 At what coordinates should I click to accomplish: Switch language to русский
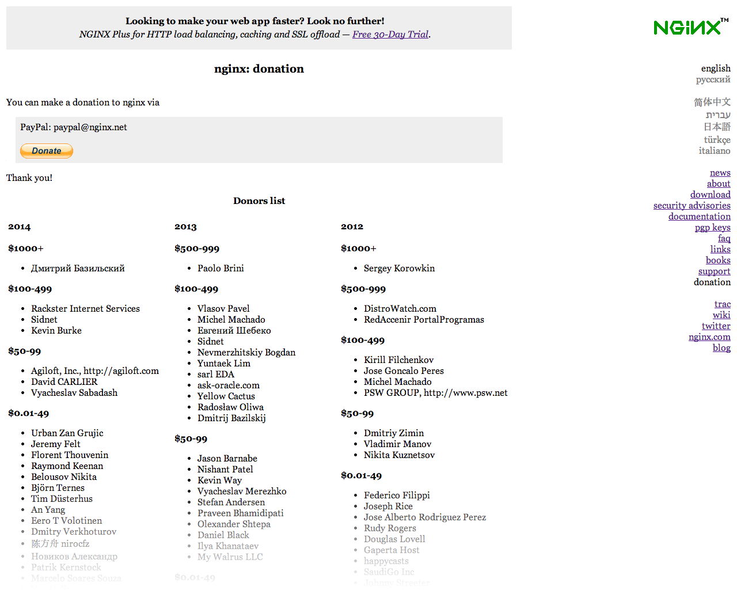(713, 80)
